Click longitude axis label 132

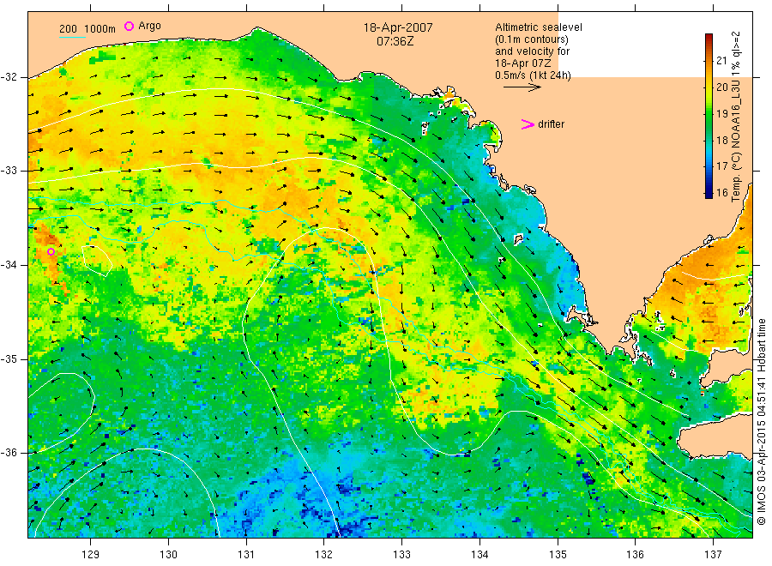324,554
